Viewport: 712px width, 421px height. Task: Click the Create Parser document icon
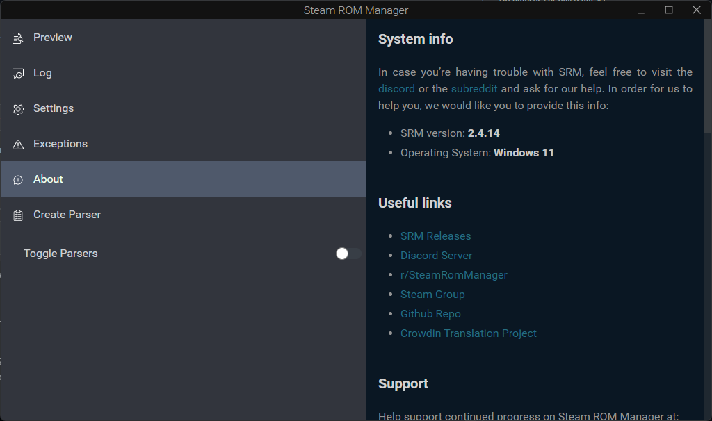point(17,215)
